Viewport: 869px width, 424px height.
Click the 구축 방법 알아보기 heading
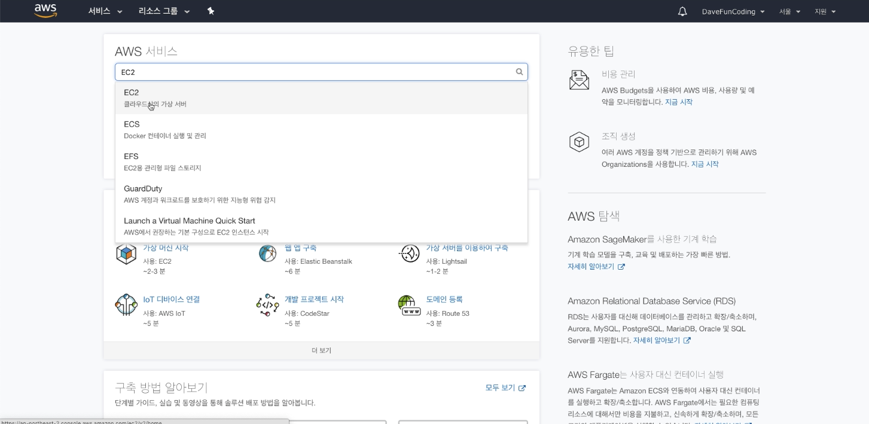coord(161,388)
